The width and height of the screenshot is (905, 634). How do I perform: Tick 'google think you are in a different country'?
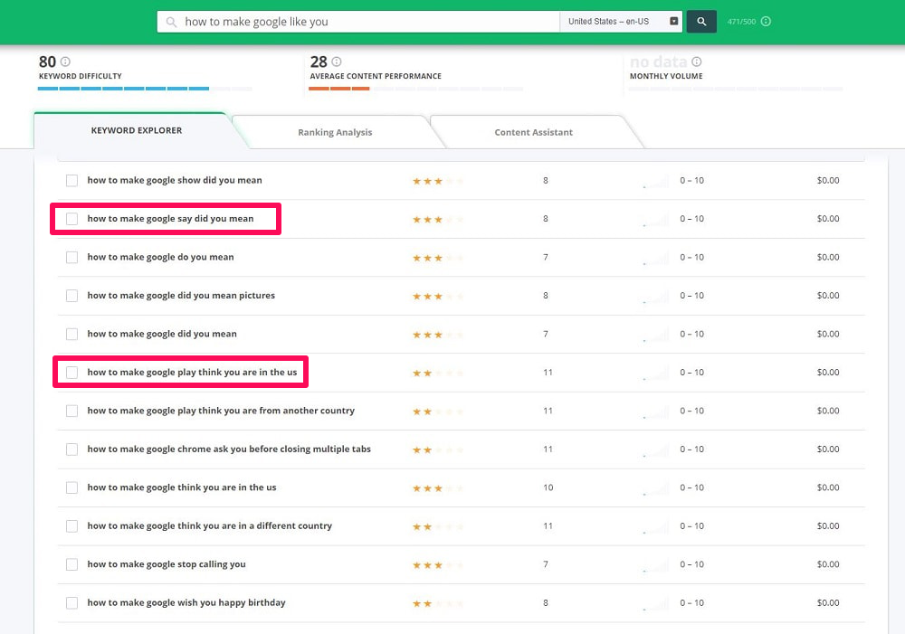(71, 526)
